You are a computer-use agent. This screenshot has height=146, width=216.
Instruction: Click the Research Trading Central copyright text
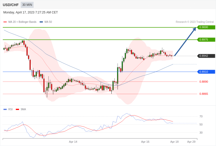tap(195, 22)
